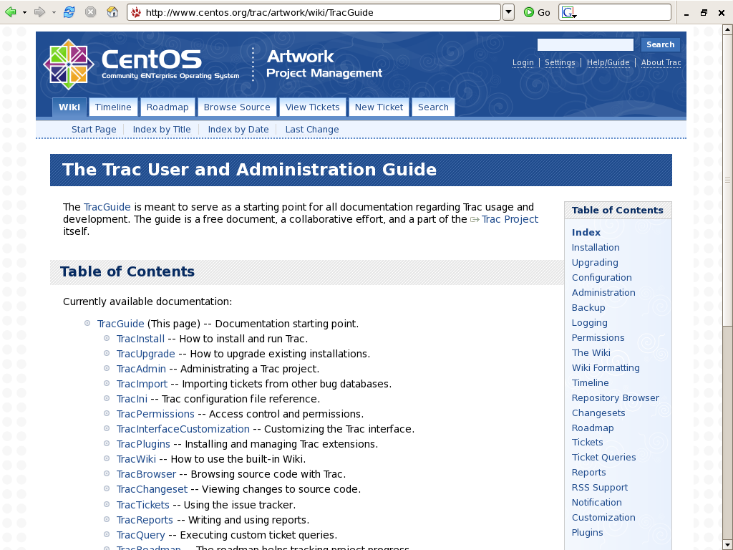Open the TracChangeset link
Image resolution: width=733 pixels, height=550 pixels.
(152, 489)
